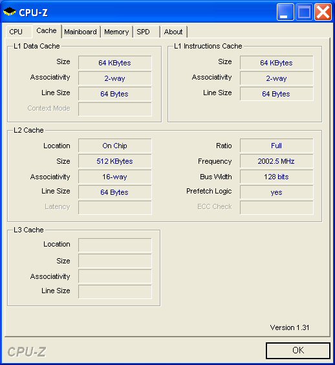Viewport: 335px width, 365px height.
Task: Click the empty ECC Check field
Action: pyautogui.click(x=276, y=208)
